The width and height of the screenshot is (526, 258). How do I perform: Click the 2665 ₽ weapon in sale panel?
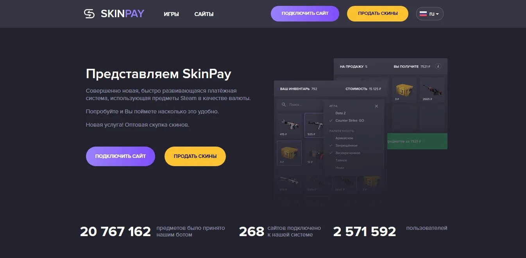tap(432, 90)
